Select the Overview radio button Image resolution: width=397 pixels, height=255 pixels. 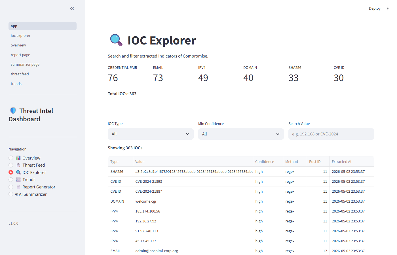[11, 158]
